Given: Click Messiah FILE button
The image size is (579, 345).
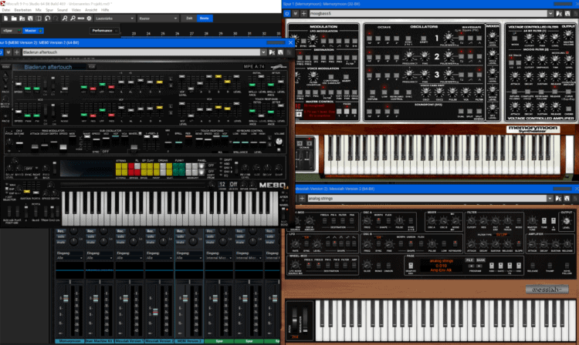Looking at the screenshot, I should click(x=469, y=260).
